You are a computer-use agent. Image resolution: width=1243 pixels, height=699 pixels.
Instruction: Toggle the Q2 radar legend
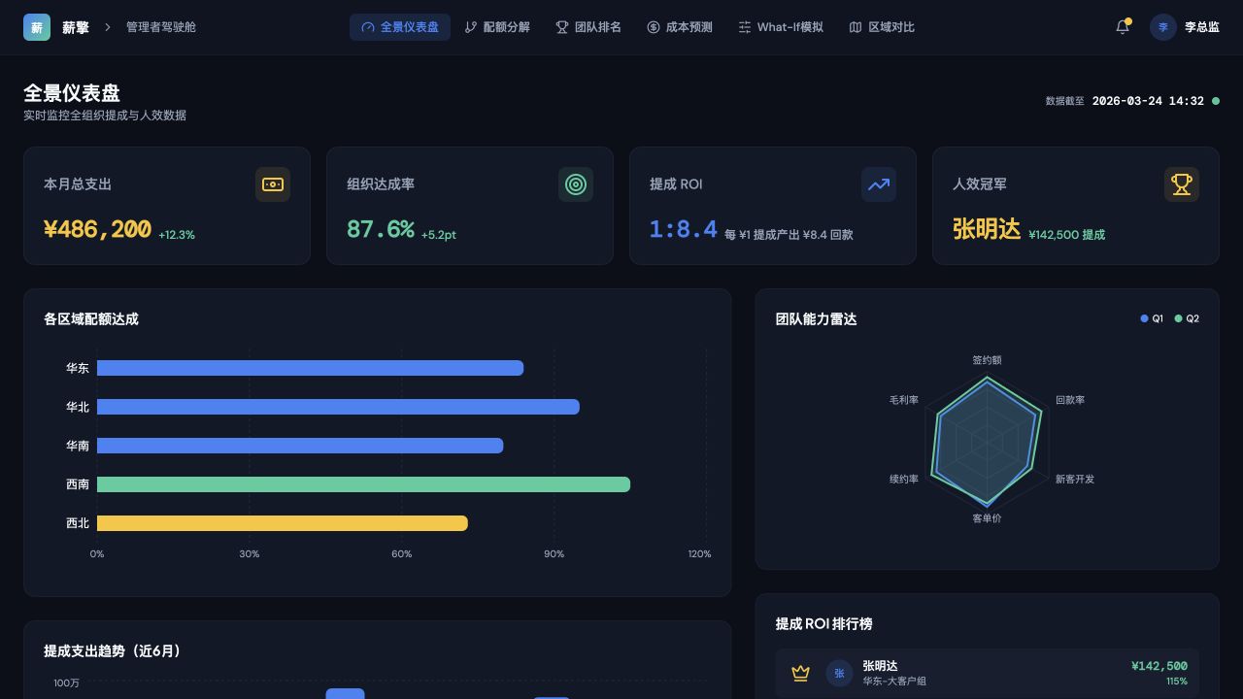[1187, 318]
